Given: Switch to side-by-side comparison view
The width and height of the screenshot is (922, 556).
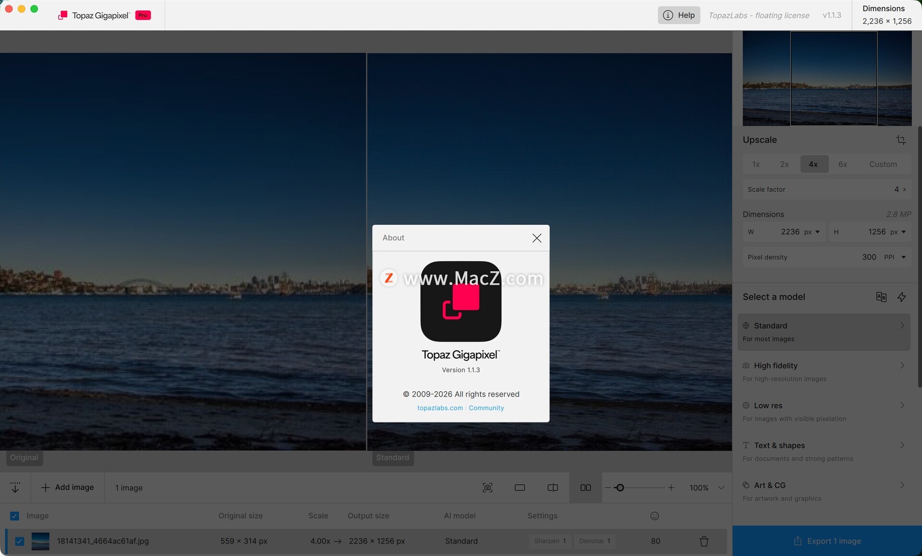Looking at the screenshot, I should [x=585, y=487].
